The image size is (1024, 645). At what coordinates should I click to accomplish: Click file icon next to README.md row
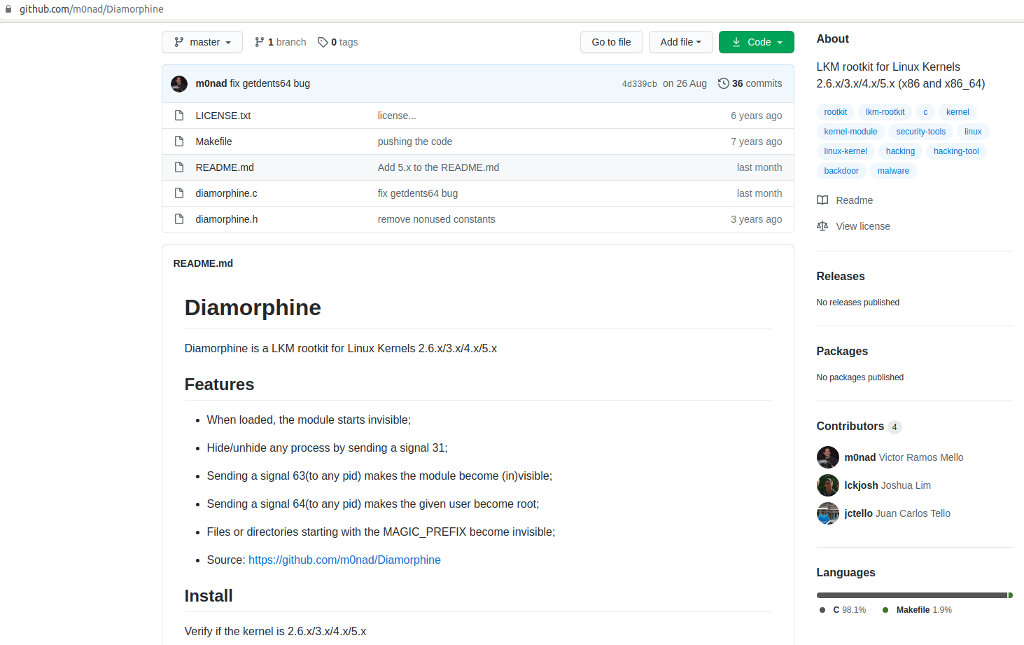click(179, 167)
